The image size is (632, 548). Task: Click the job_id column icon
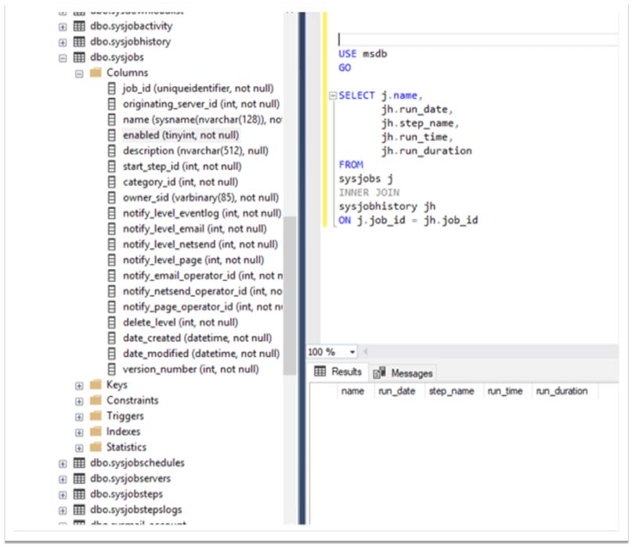(113, 88)
